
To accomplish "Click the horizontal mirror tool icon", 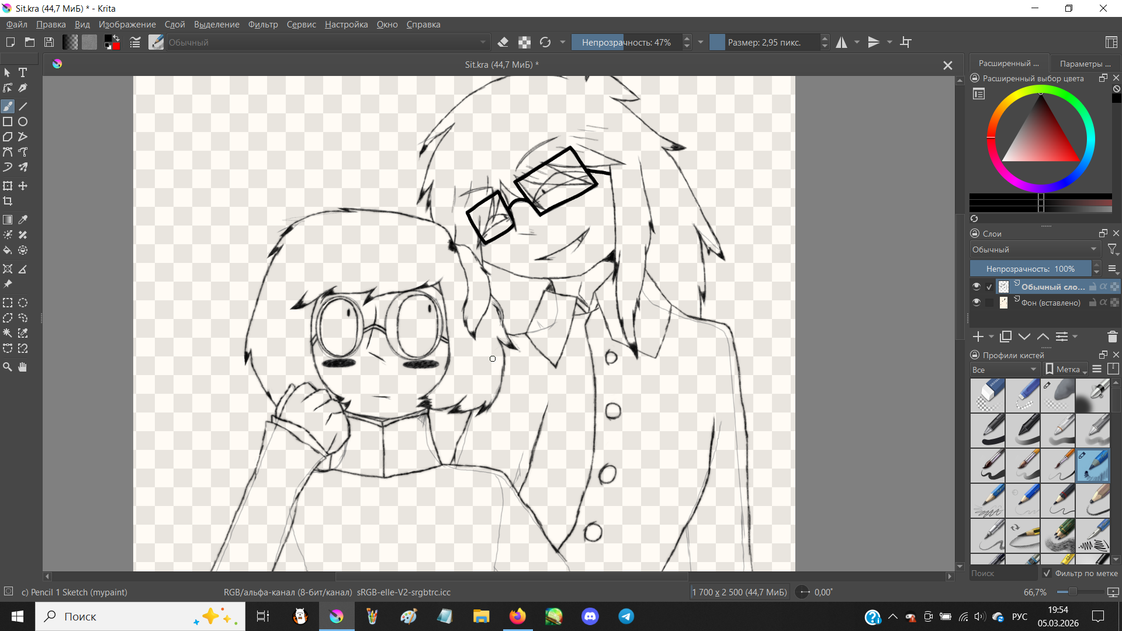I will pyautogui.click(x=841, y=42).
